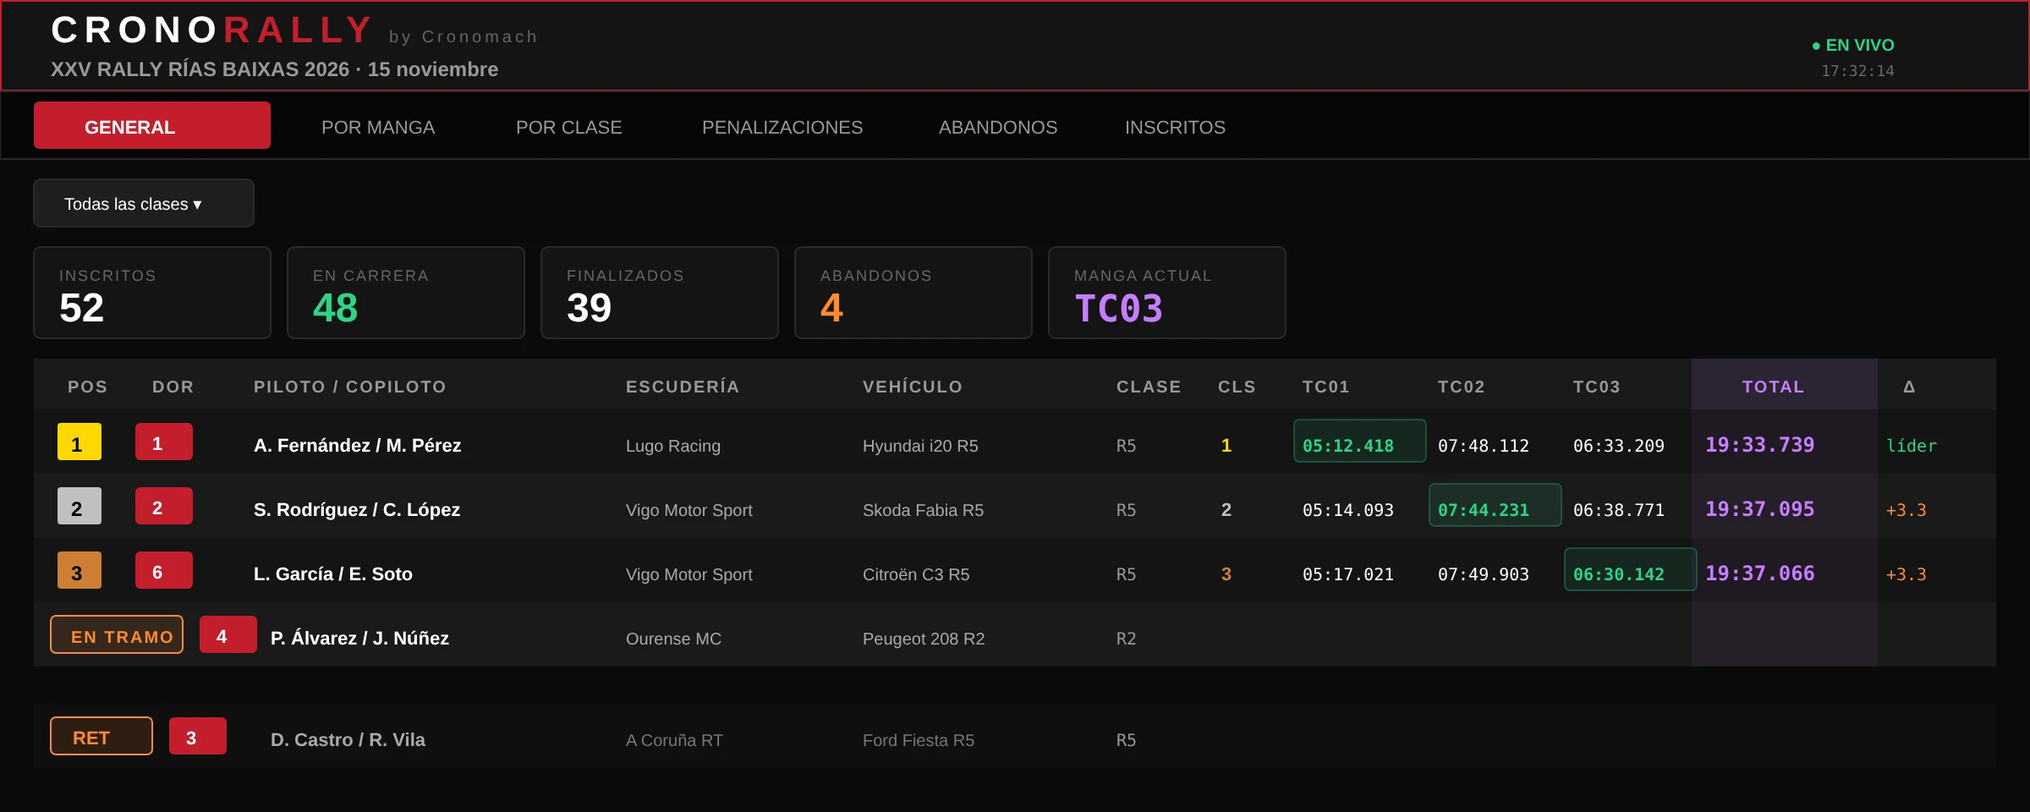Click the Hyundai i20 R5 vehicle cell

coord(920,446)
